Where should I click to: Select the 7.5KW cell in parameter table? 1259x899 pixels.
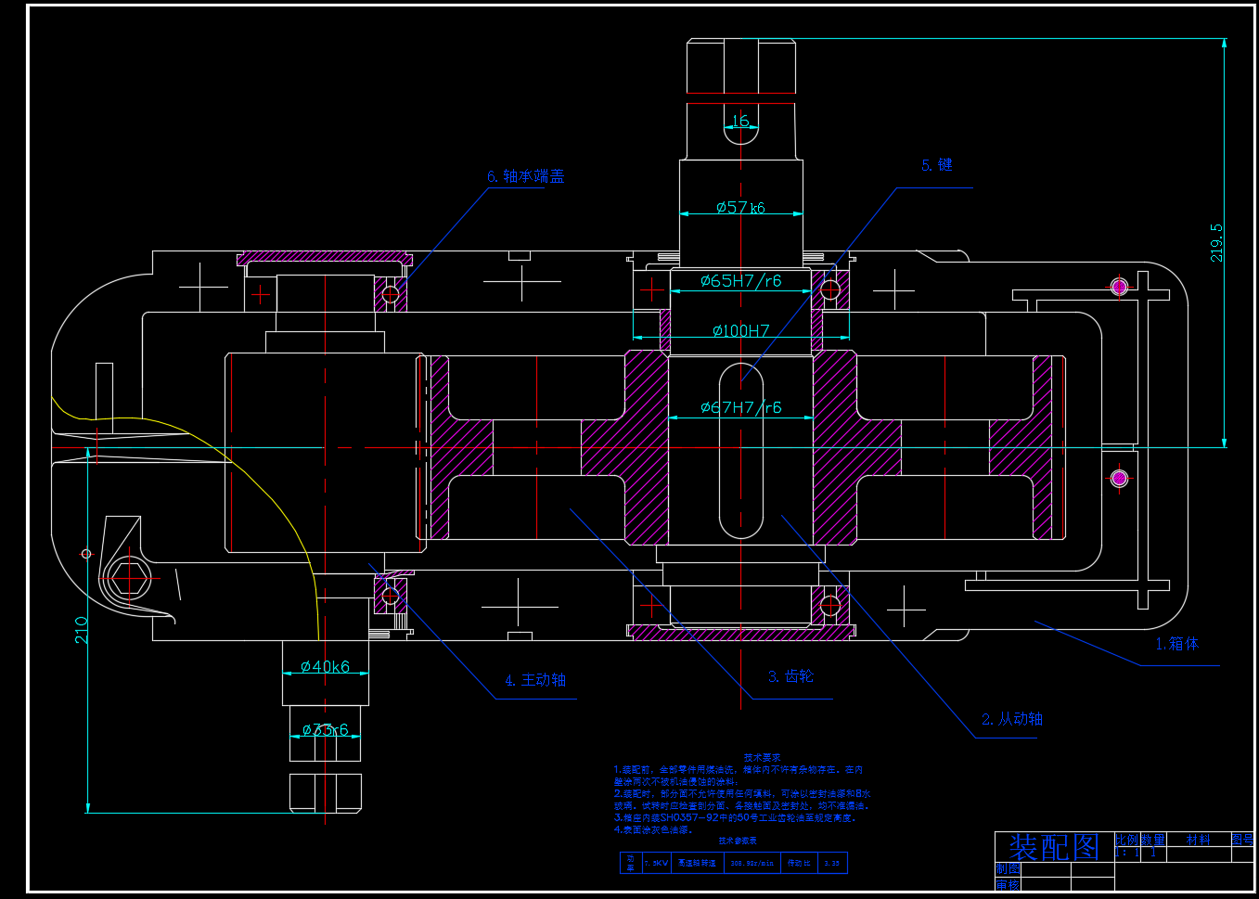tap(656, 863)
